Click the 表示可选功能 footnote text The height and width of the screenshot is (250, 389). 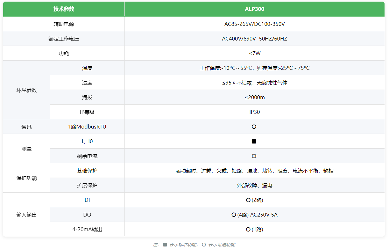tap(222, 245)
